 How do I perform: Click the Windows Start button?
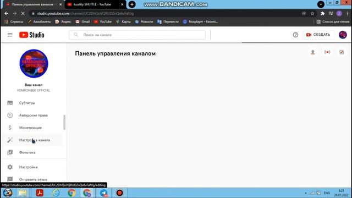coord(8,193)
